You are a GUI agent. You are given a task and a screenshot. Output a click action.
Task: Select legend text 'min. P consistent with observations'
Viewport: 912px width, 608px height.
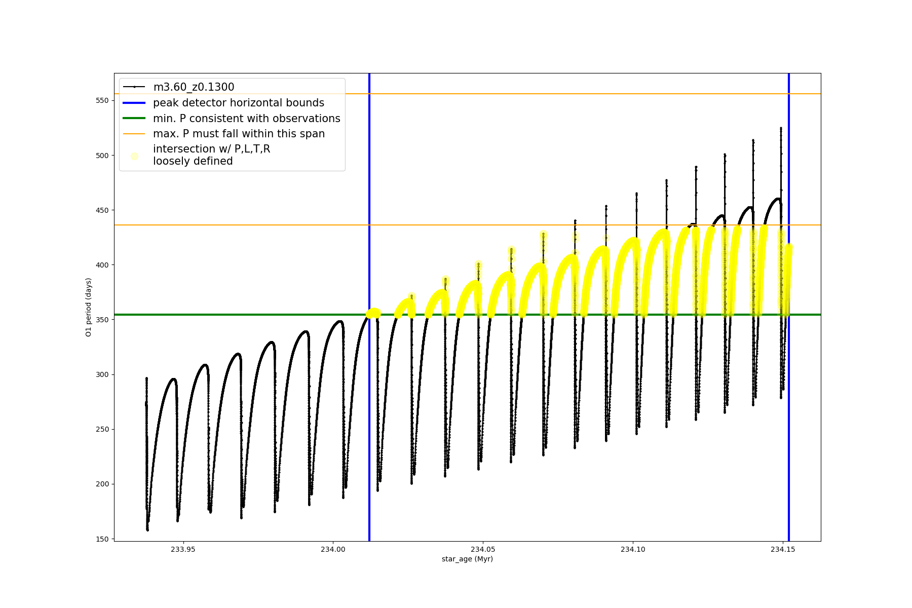point(247,119)
